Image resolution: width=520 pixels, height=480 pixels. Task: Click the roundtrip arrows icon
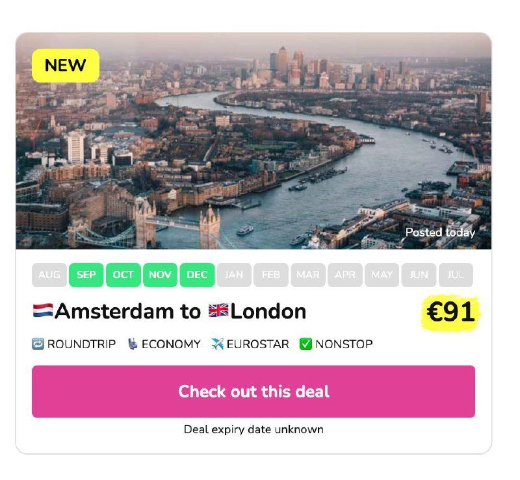click(38, 344)
